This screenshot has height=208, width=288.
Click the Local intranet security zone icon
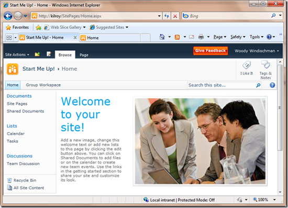(x=146, y=200)
